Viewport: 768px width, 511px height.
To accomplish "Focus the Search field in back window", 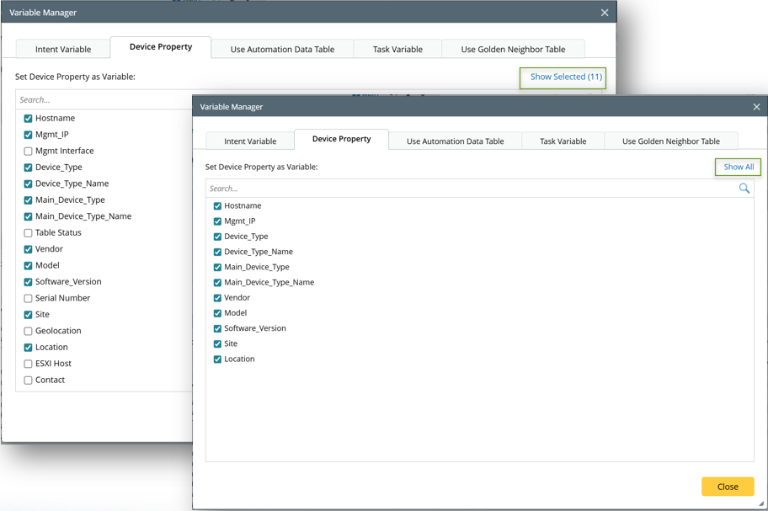I will click(x=104, y=100).
